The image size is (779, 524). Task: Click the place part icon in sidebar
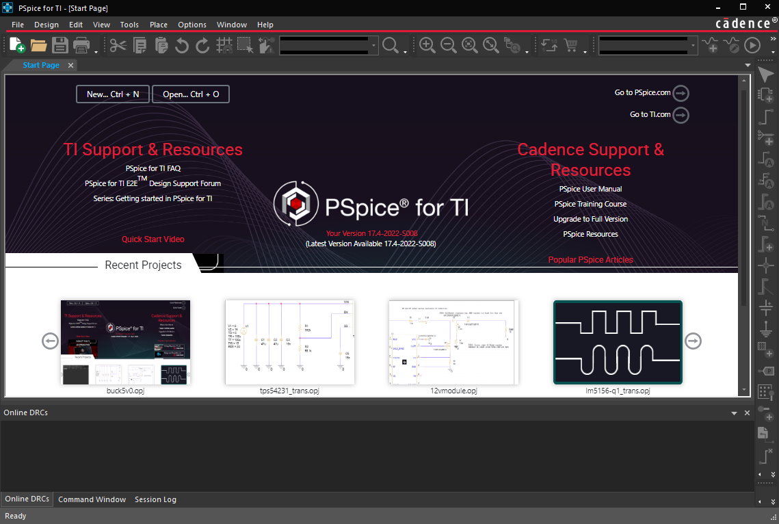tap(766, 95)
